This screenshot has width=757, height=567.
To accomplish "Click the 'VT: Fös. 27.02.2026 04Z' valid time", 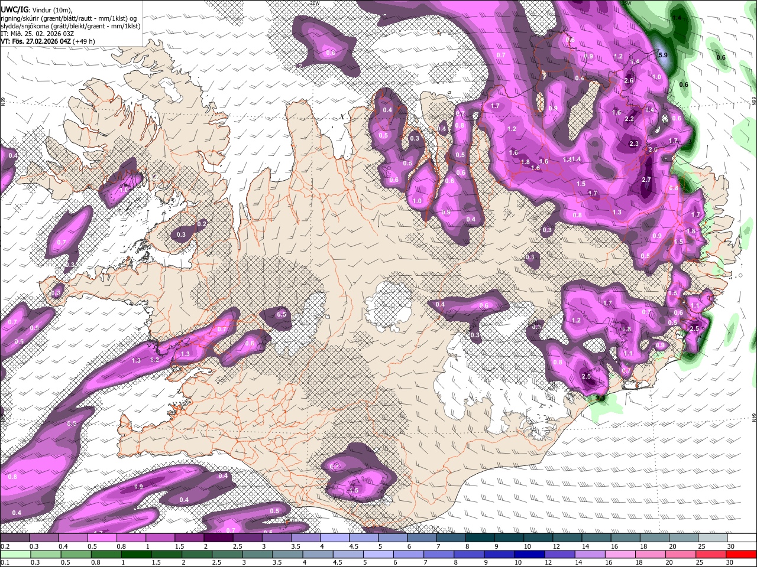I will 37,41.
